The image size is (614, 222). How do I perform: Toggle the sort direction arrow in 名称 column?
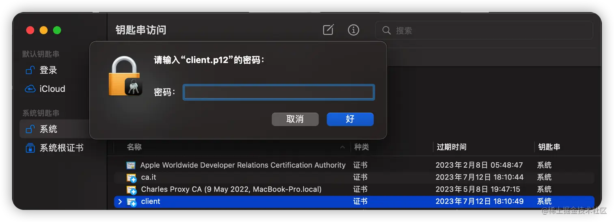pos(342,147)
